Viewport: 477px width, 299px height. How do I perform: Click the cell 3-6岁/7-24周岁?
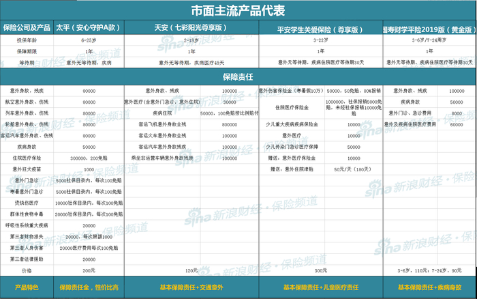(429, 40)
